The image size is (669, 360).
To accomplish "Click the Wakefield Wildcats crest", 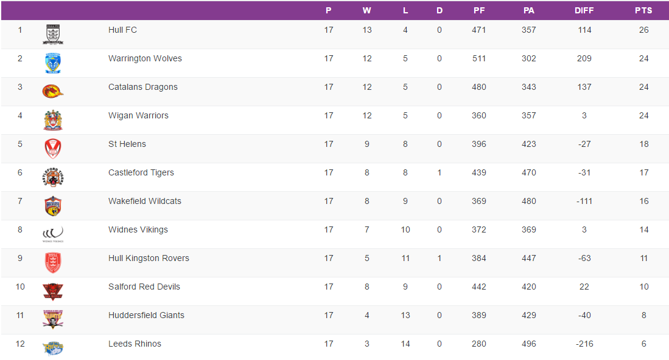I will 53,206.
